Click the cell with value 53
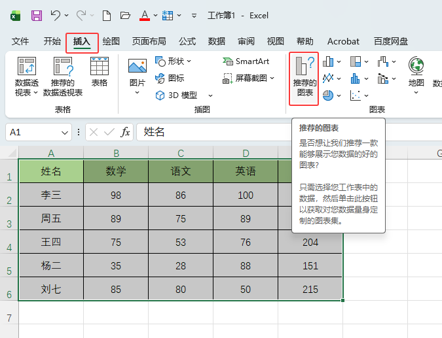Viewport: 442px width, 338px height. [181, 242]
